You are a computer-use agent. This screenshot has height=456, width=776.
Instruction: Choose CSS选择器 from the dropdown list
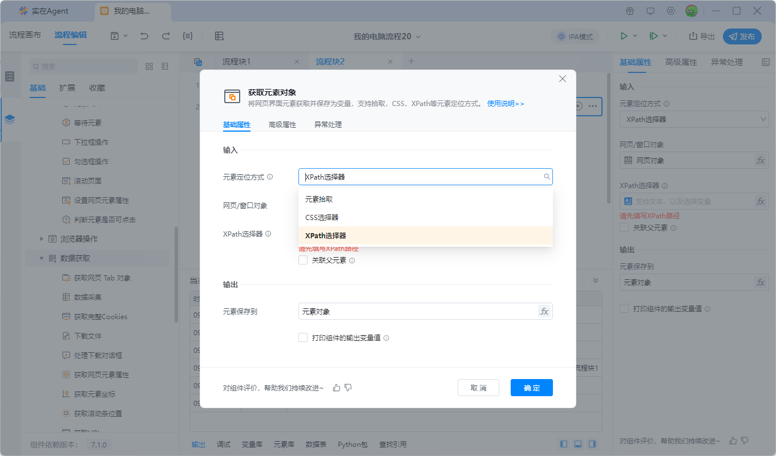426,217
